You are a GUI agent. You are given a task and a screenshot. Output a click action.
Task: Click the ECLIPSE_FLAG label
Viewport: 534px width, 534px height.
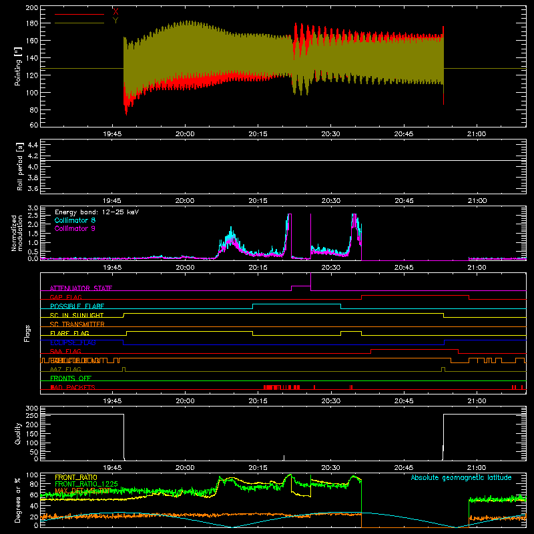click(73, 342)
